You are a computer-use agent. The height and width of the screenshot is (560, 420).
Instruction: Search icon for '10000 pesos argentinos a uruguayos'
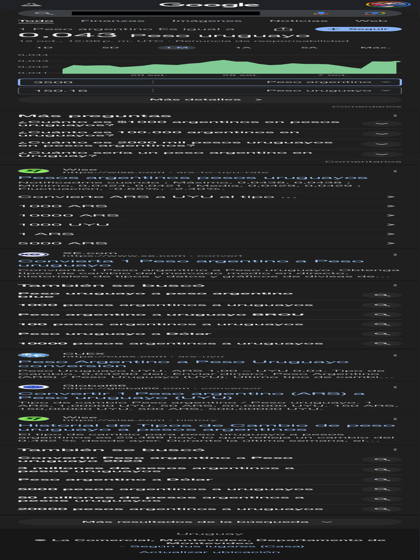[382, 343]
